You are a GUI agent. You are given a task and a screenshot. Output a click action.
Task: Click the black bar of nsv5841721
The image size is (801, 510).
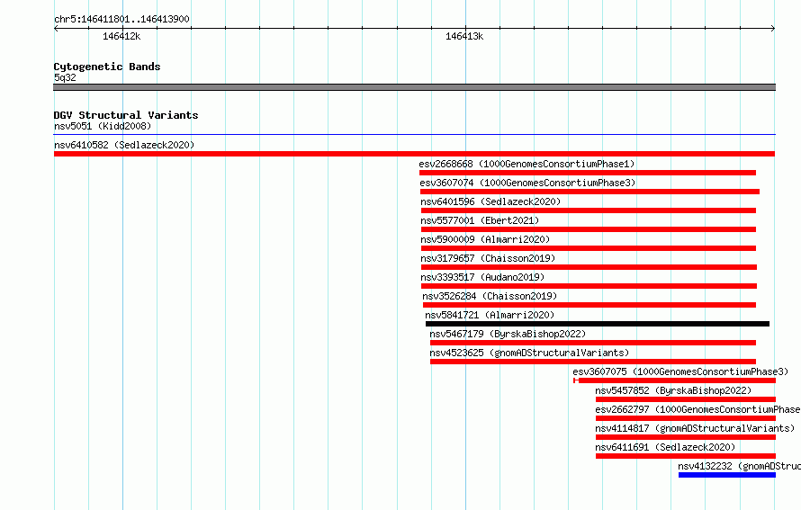(598, 324)
